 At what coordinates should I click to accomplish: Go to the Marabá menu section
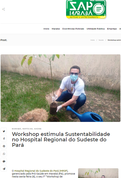pyautogui.click(x=55, y=29)
